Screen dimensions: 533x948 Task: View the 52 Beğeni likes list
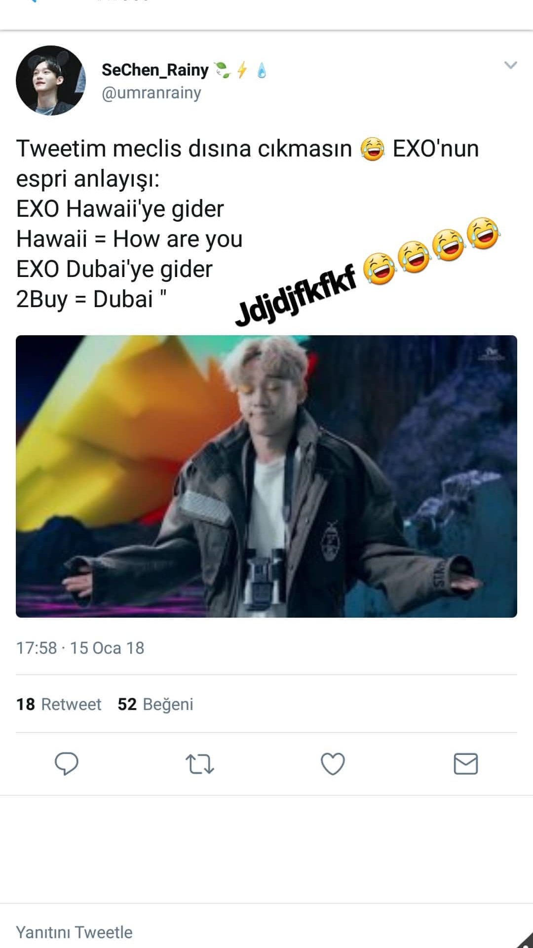click(155, 704)
